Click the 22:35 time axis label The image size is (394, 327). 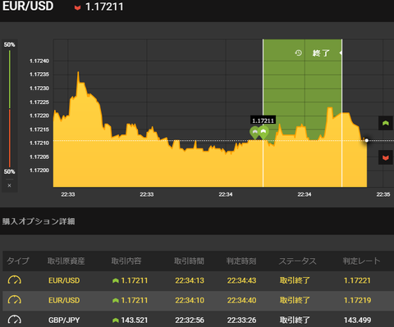click(x=383, y=194)
